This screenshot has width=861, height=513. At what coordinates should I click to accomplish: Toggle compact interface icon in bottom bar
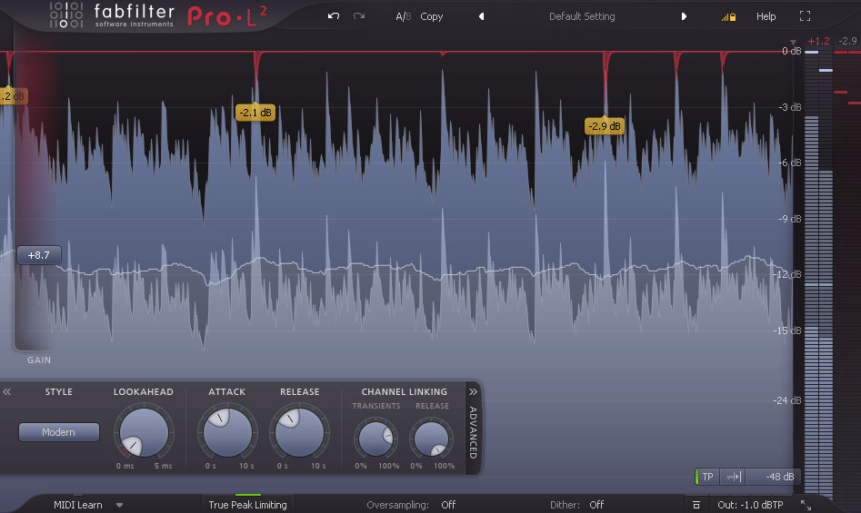coord(696,505)
